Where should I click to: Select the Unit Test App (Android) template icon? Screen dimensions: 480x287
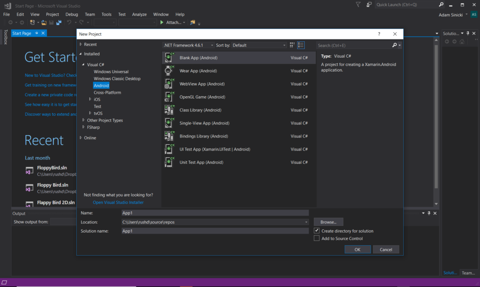pyautogui.click(x=169, y=162)
